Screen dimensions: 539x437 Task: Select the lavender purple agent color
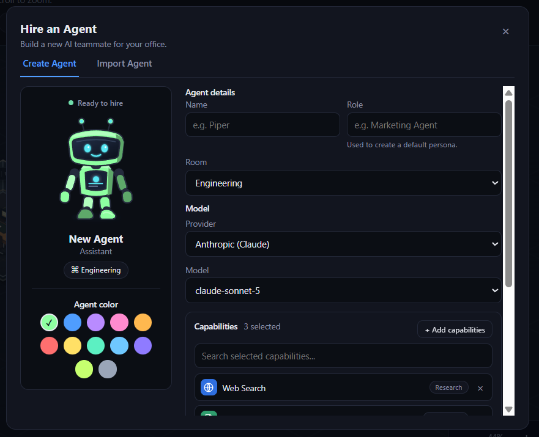click(x=96, y=322)
